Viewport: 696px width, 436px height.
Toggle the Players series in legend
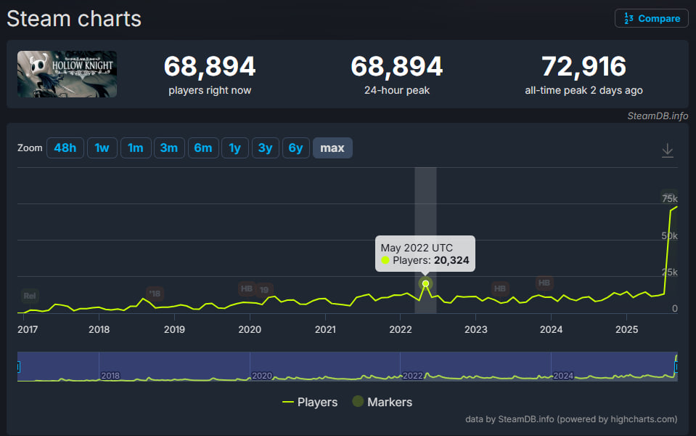click(310, 403)
